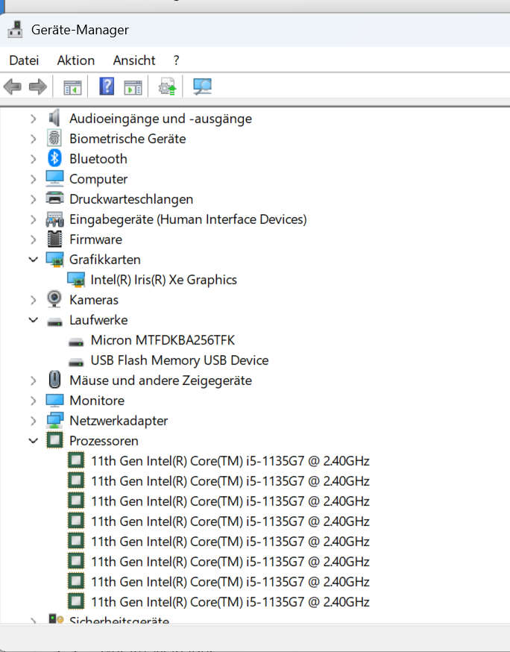Collapse the Prozessoren node
Screen dimensions: 510x652
point(34,441)
